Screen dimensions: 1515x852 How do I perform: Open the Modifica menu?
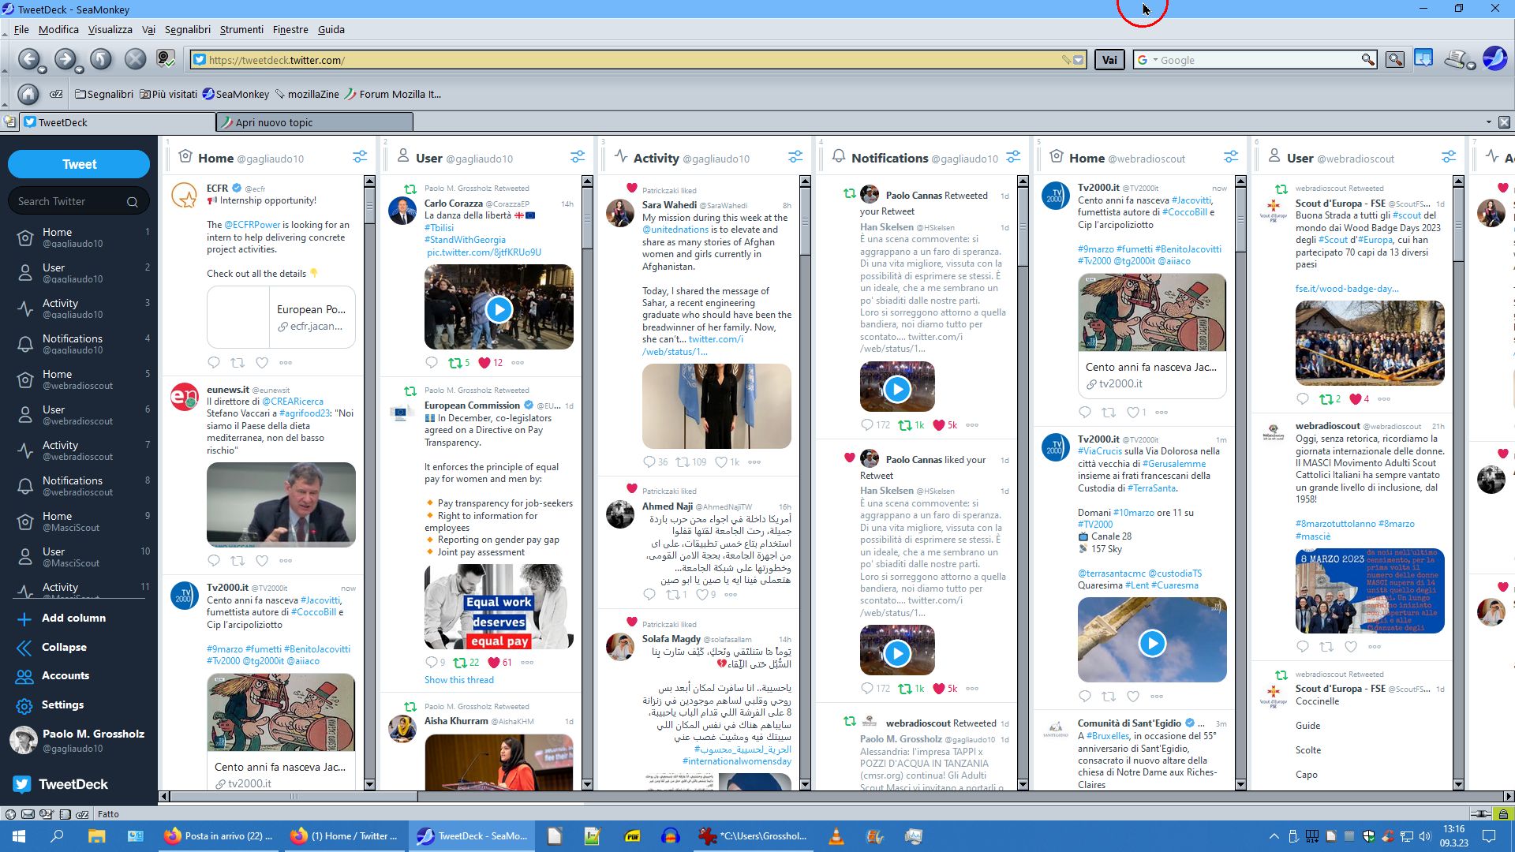click(x=58, y=29)
